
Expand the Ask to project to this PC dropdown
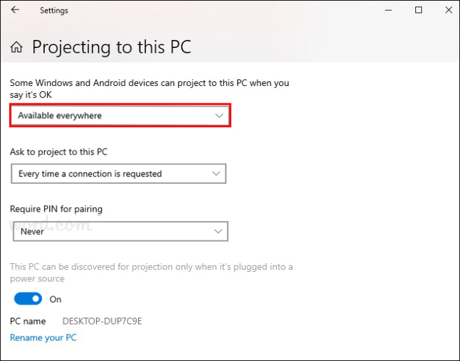tap(118, 174)
